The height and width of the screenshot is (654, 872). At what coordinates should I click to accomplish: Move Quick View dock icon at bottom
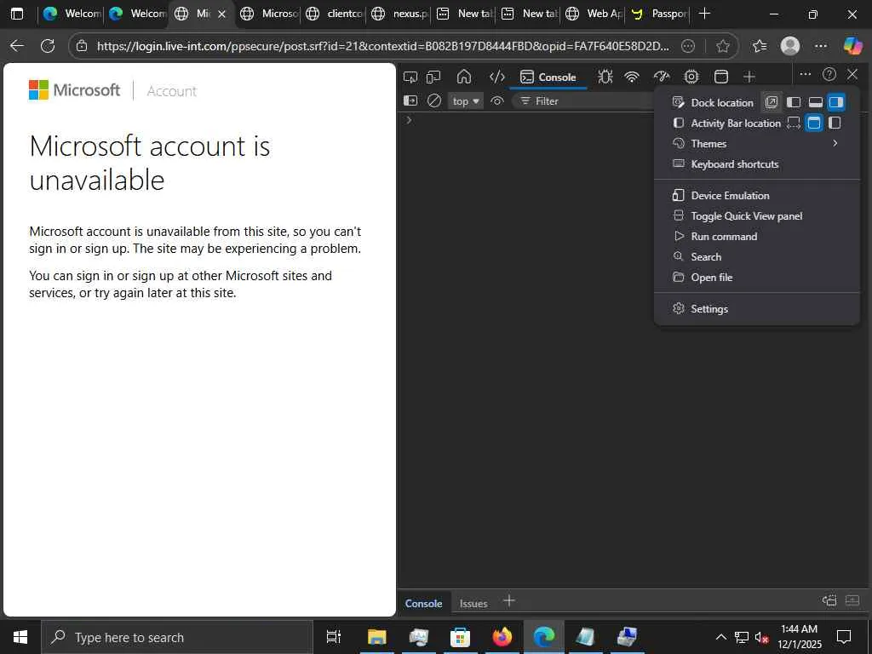point(829,600)
